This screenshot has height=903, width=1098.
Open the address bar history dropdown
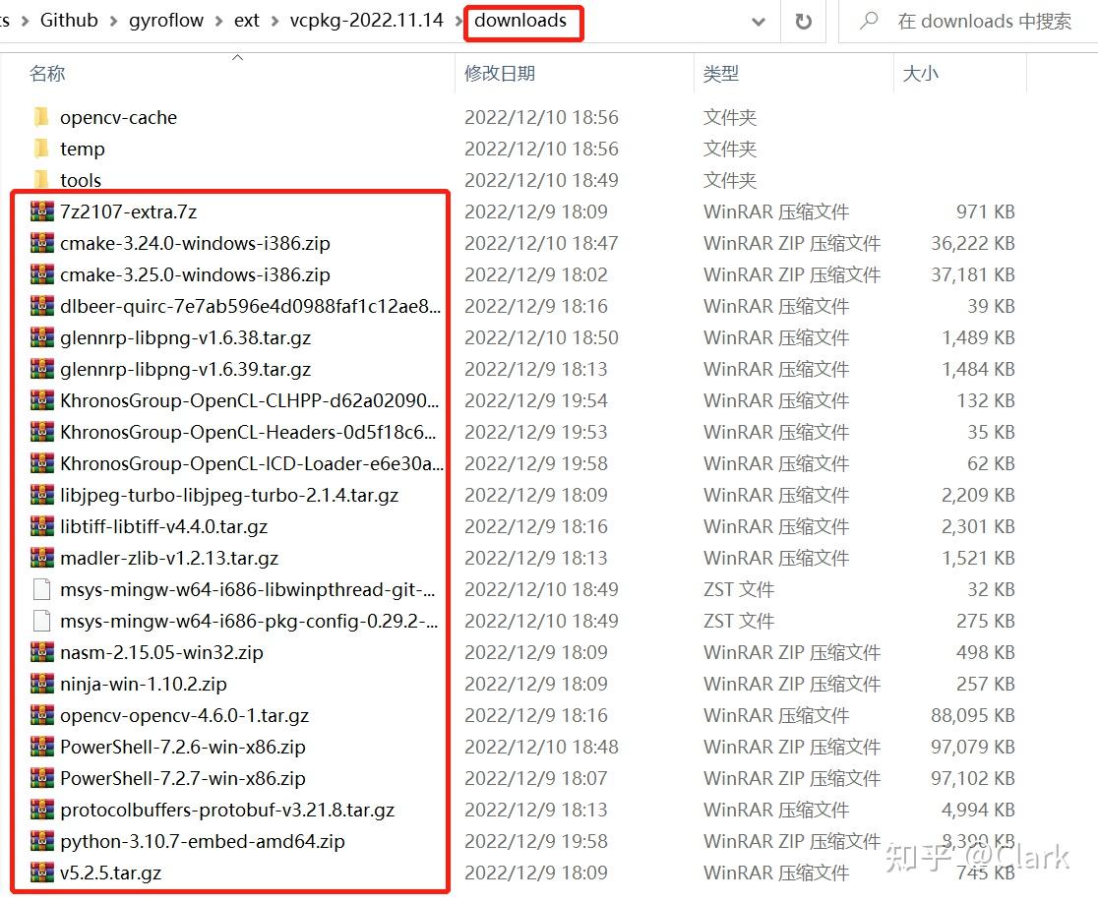758,21
